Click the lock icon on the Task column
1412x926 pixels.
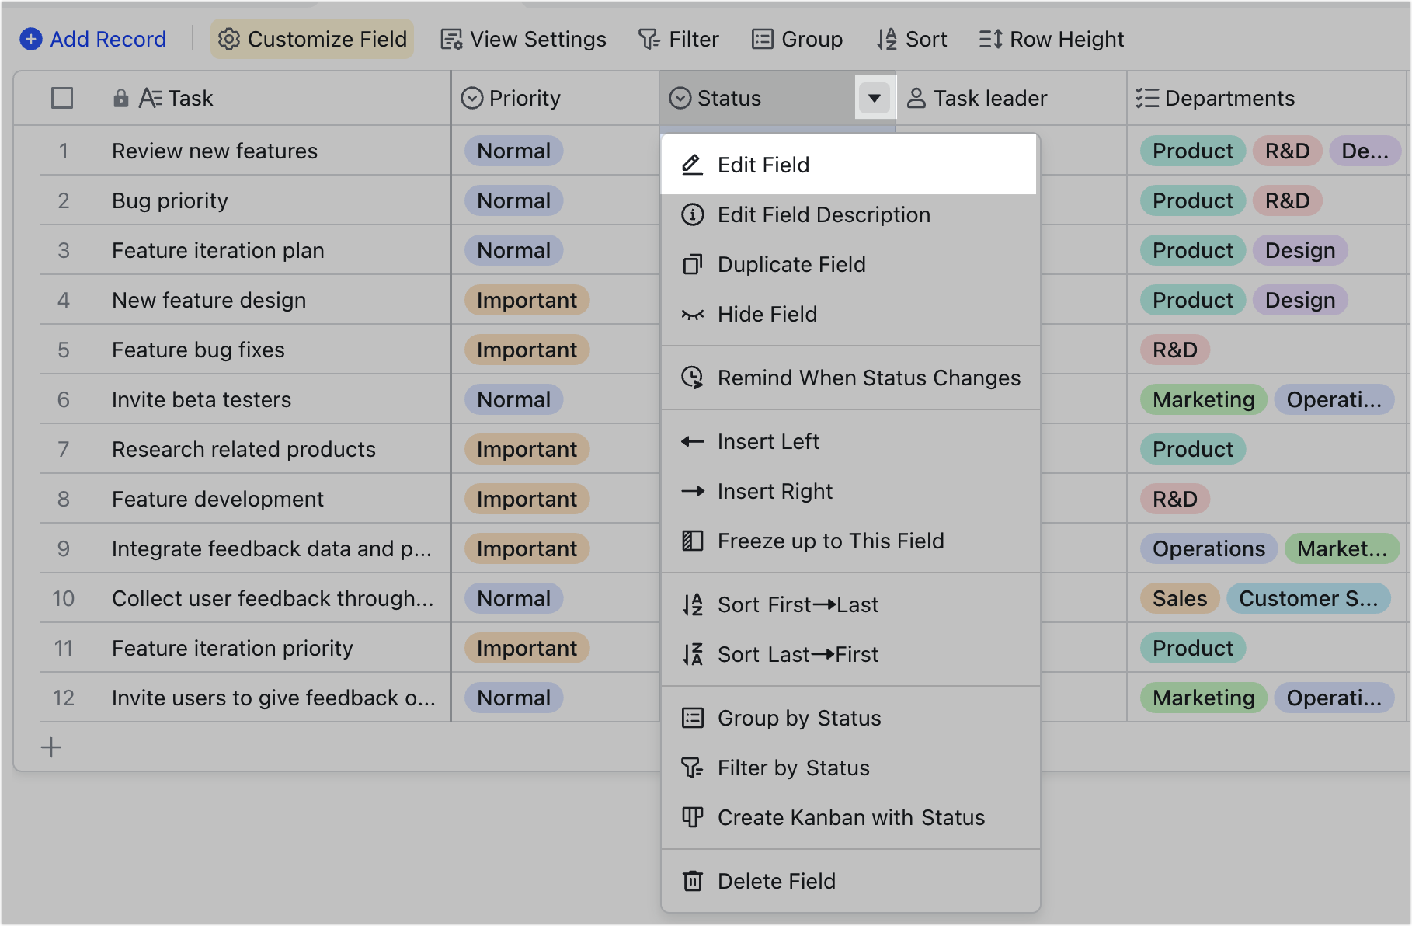coord(120,98)
